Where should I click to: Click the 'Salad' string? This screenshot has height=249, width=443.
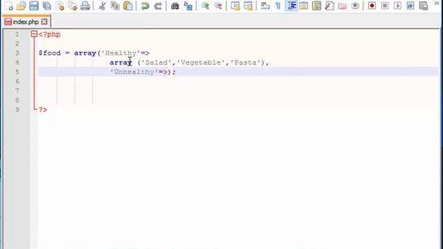pos(156,62)
